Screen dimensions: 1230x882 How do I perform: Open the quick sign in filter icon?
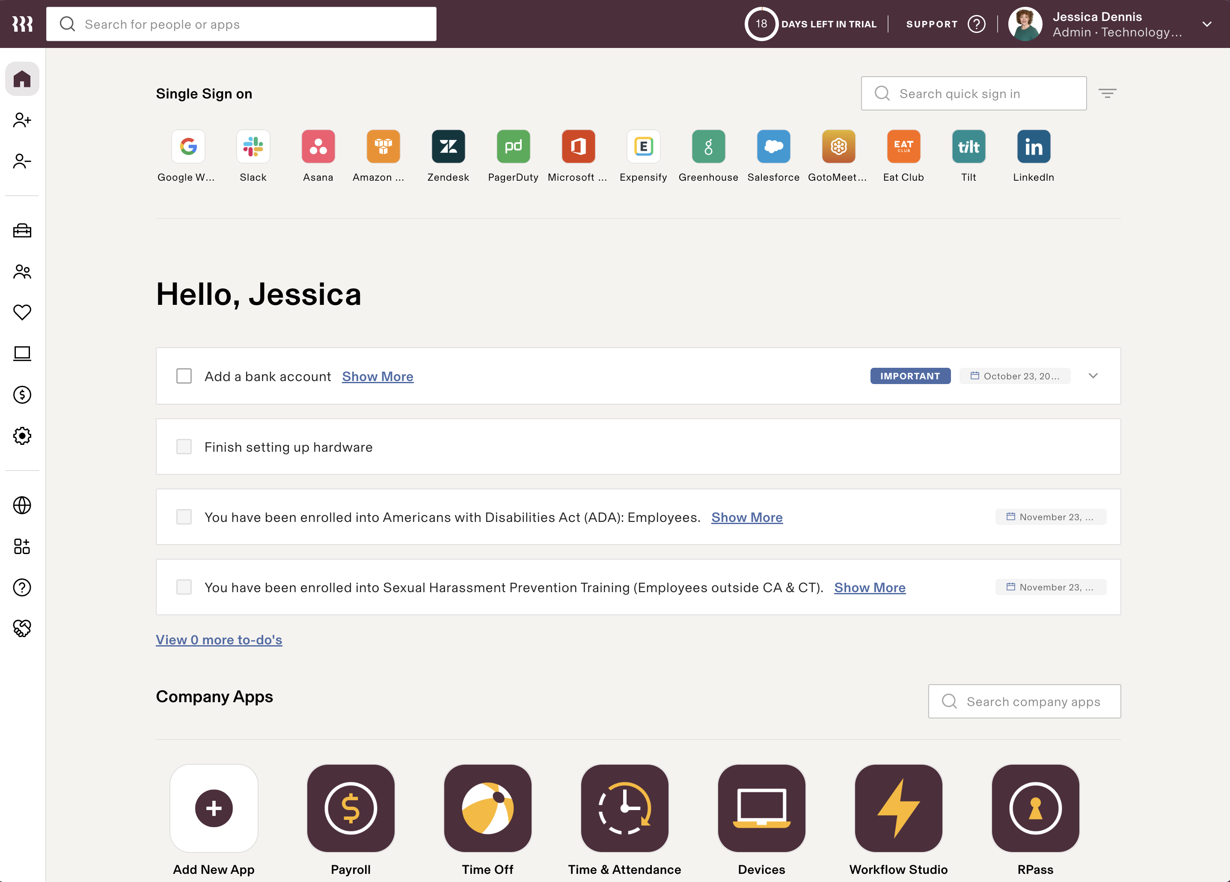pos(1108,93)
